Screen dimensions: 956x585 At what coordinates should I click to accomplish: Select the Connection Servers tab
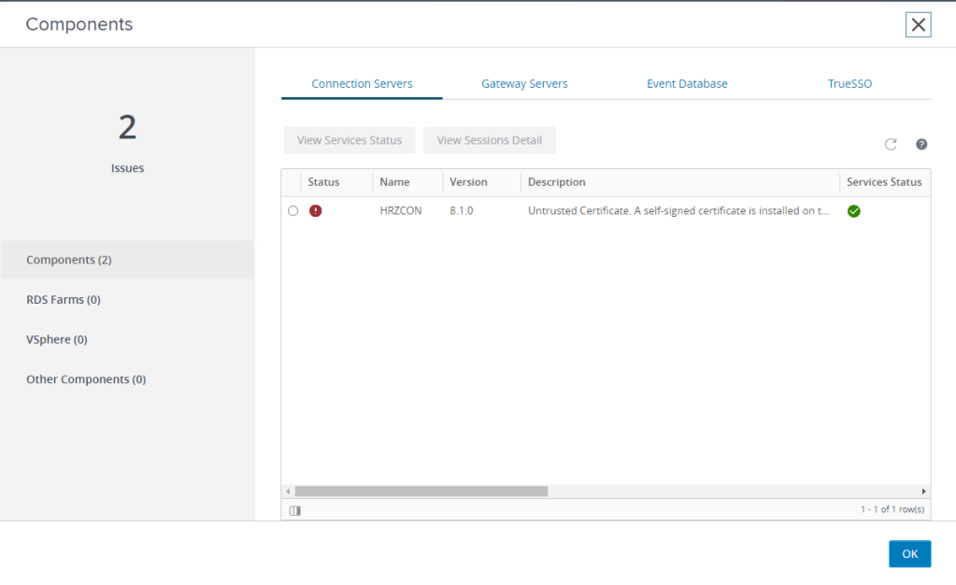point(362,84)
